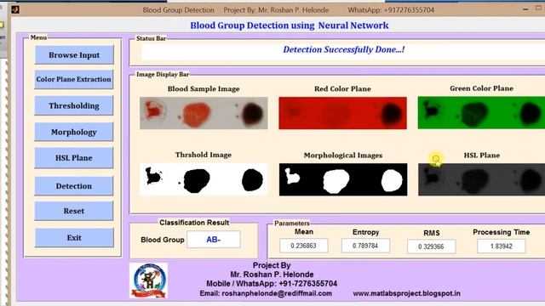Click the Browse Input button
This screenshot has height=306, width=545.
(74, 54)
